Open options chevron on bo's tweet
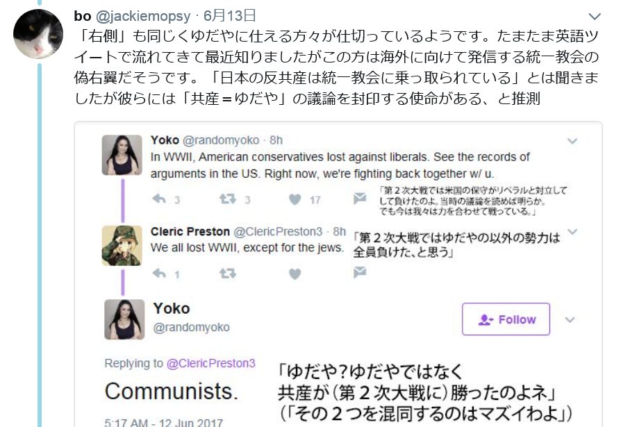 pyautogui.click(x=595, y=17)
